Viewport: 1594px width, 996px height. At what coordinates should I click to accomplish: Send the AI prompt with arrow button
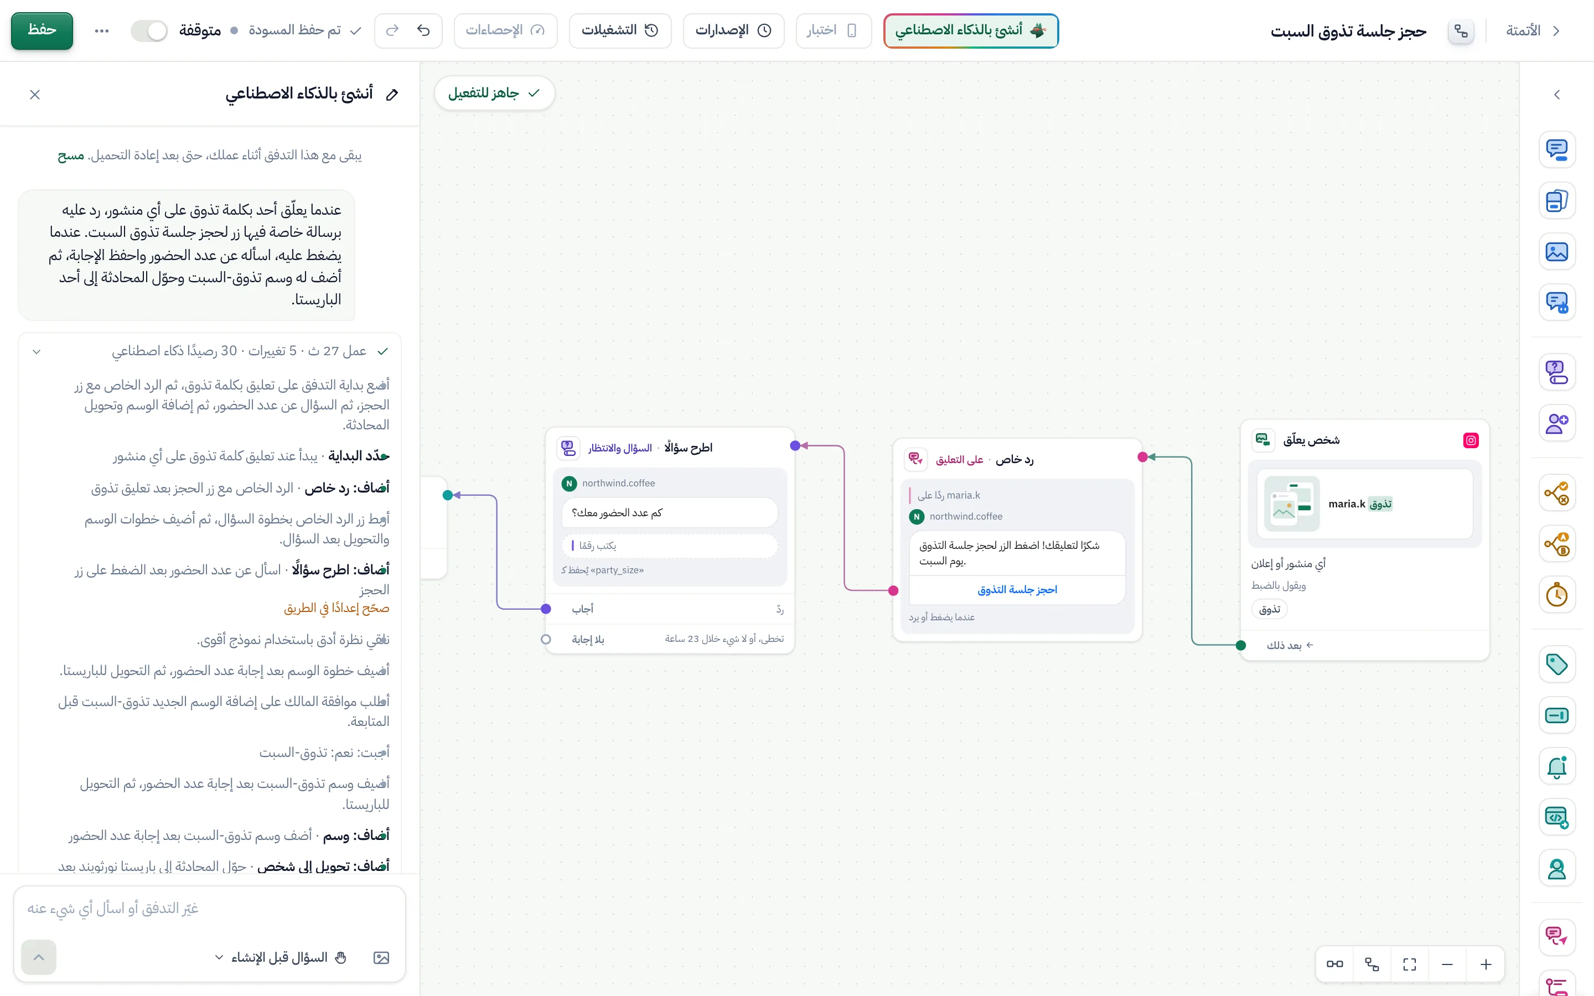(38, 957)
